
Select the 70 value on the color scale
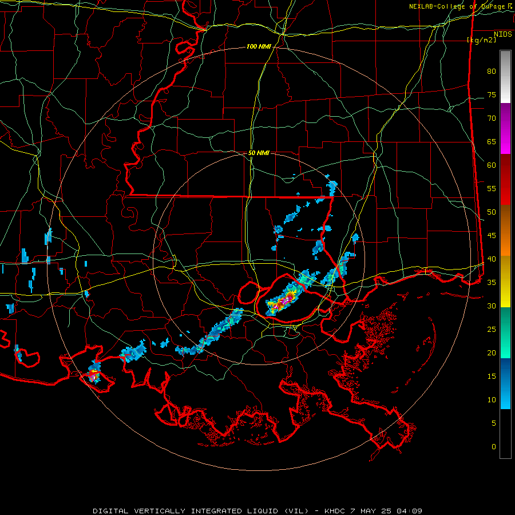coord(492,118)
